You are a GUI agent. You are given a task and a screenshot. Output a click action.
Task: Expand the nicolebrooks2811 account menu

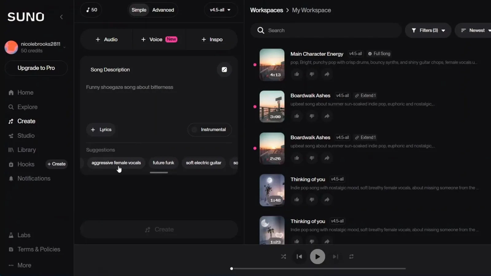tap(36, 47)
